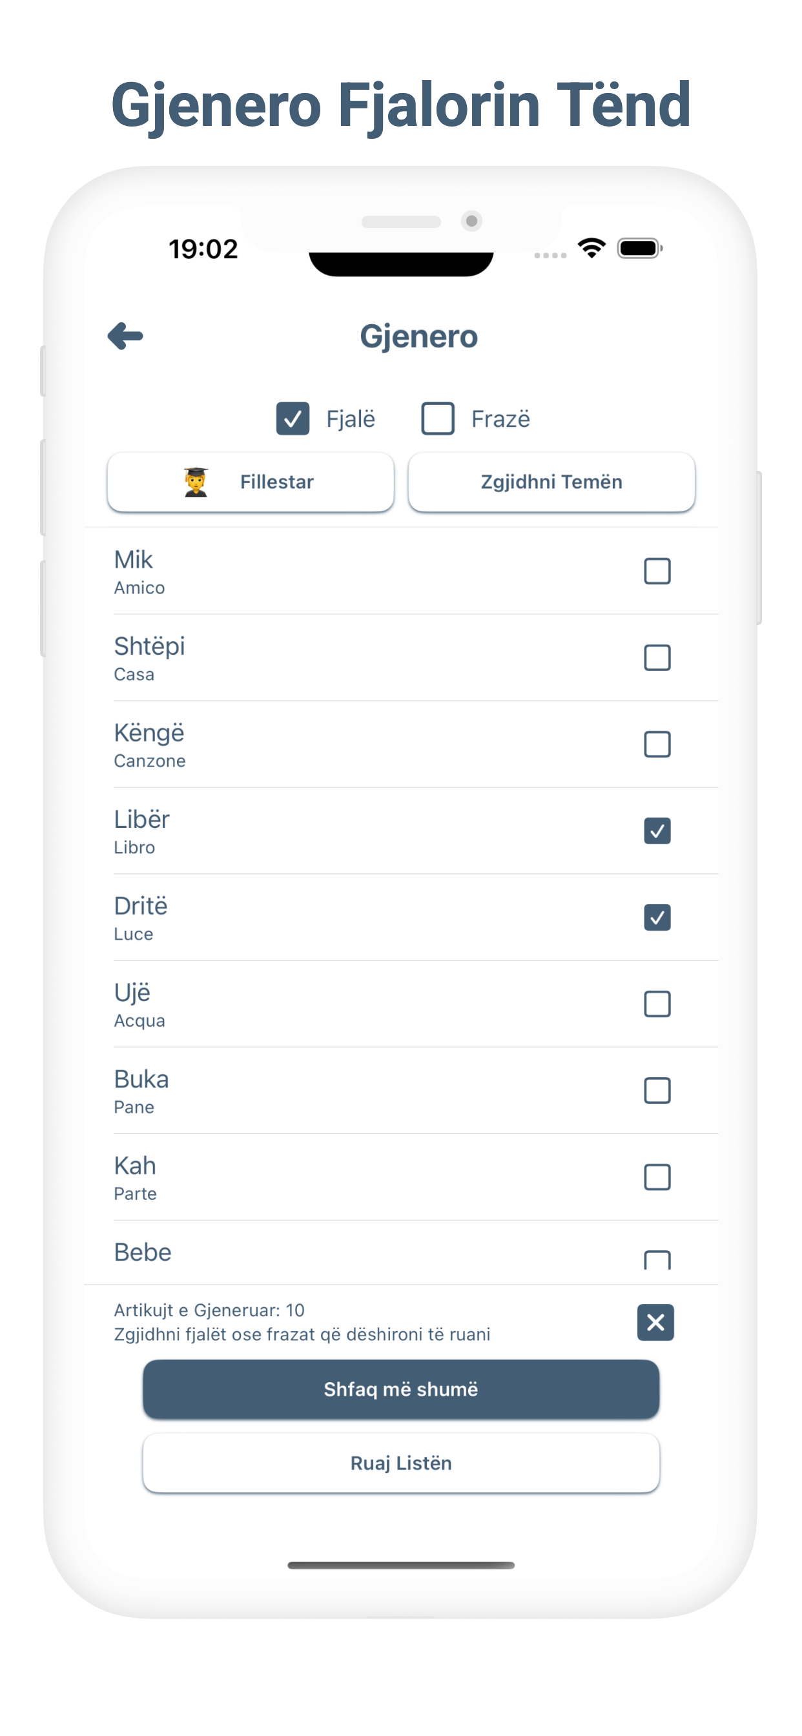Mark the Ujë checkbox
Image resolution: width=802 pixels, height=1736 pixels.
pyautogui.click(x=657, y=1004)
